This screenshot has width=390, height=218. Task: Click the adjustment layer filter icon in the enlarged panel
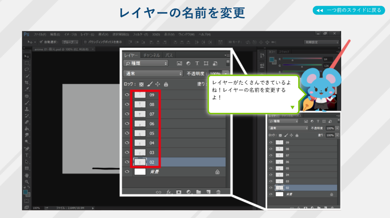tap(188, 63)
